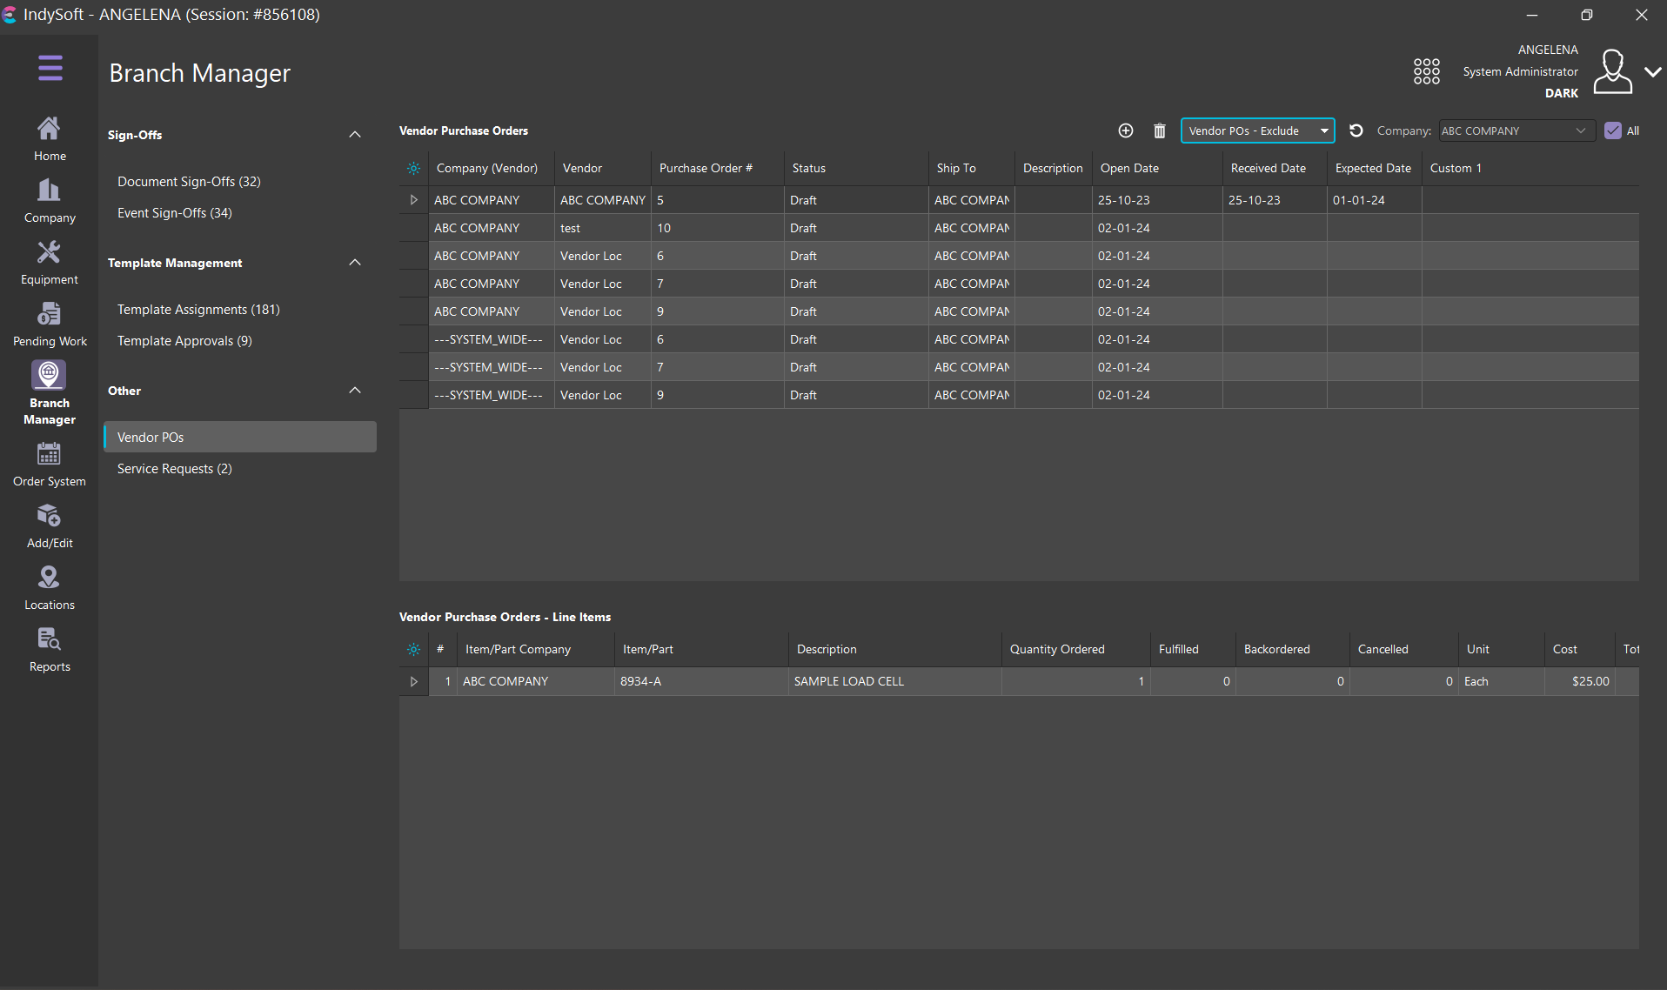1667x990 pixels.
Task: Open the Company ABC COMPANY dropdown
Action: click(1516, 130)
